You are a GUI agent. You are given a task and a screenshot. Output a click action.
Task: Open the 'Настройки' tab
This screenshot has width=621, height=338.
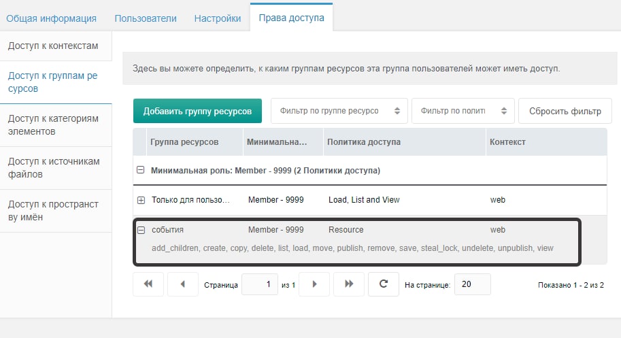pos(218,18)
